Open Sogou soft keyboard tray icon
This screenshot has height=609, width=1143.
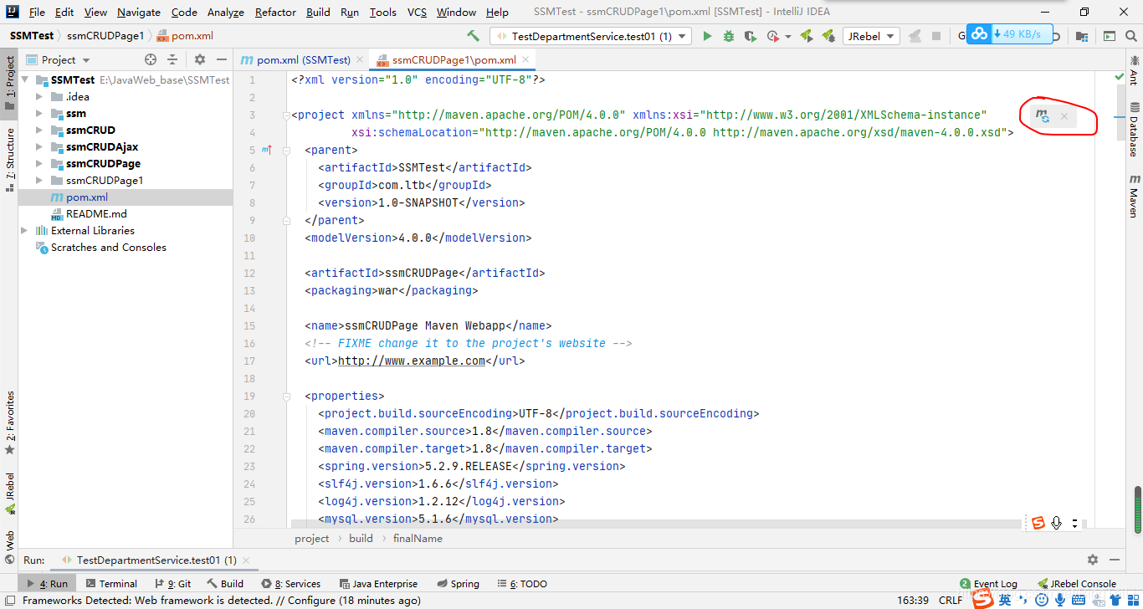1079,600
